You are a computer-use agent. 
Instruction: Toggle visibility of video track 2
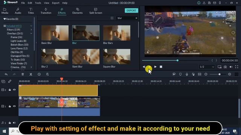[14, 90]
